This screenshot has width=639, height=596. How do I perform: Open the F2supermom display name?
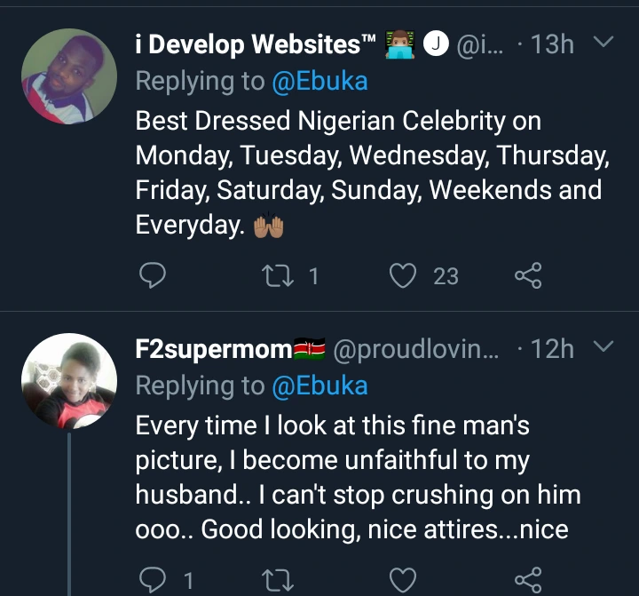(213, 349)
